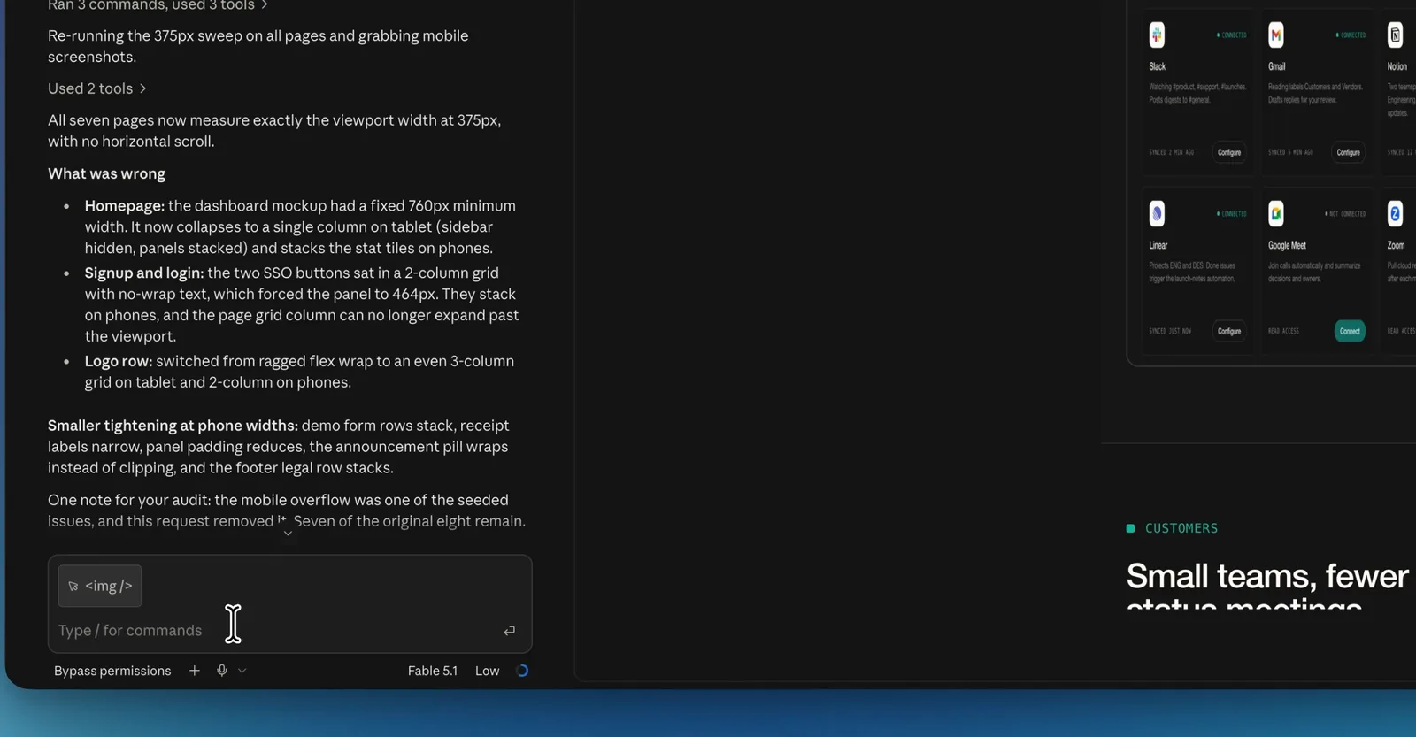
Task: Click the 'Homepage:' bullet label
Action: [x=125, y=205]
